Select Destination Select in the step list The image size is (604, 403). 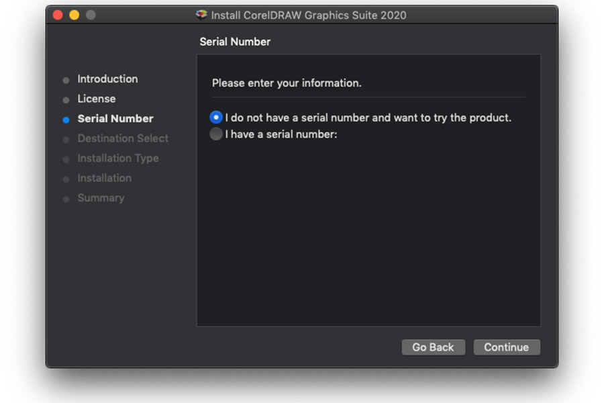(123, 139)
